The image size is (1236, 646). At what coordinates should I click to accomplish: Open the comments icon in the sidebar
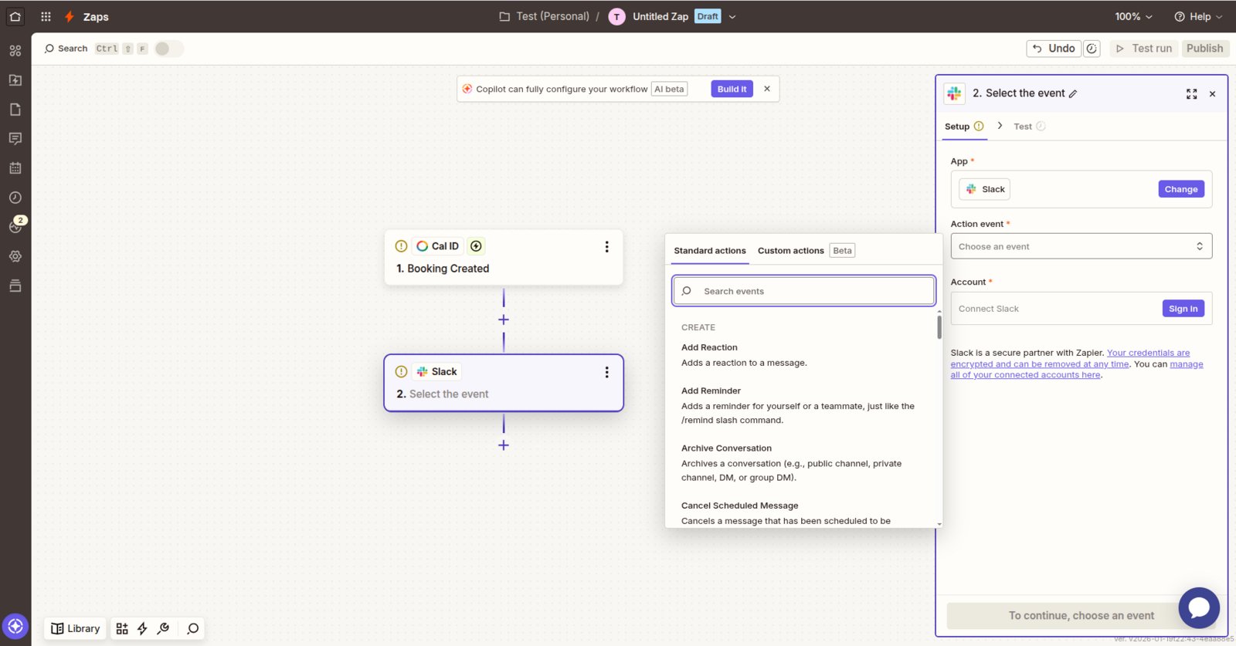15,139
